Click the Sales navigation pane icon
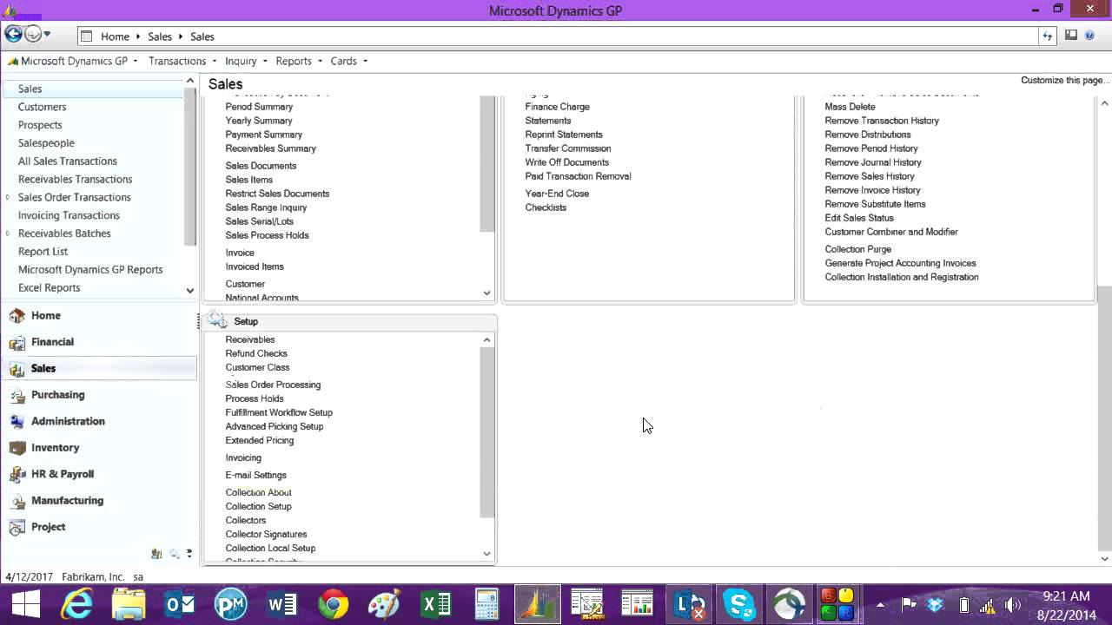 point(17,369)
